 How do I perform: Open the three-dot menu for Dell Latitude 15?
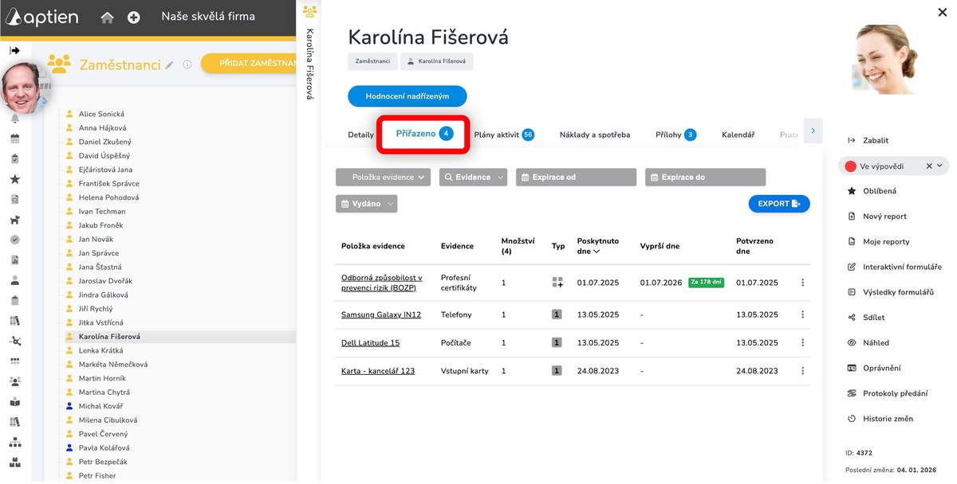pos(802,343)
